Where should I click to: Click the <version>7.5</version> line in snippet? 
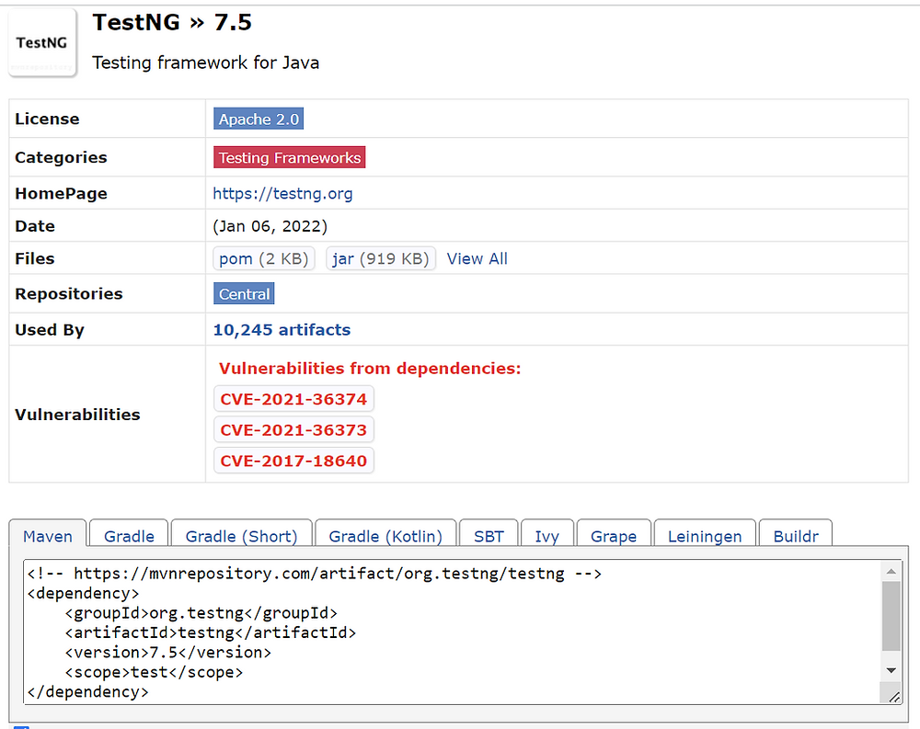click(167, 652)
